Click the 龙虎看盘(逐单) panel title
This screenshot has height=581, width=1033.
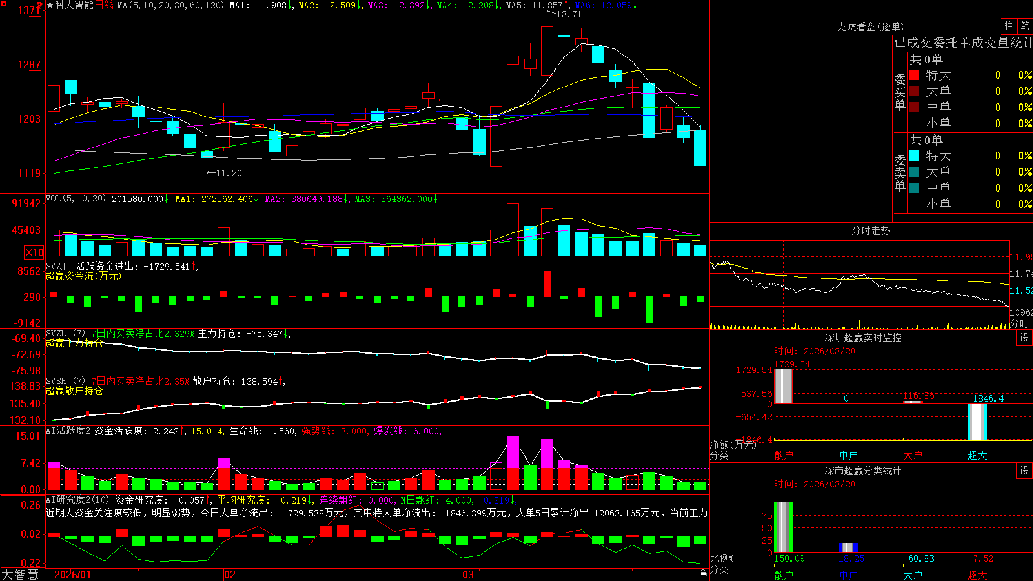(x=870, y=26)
